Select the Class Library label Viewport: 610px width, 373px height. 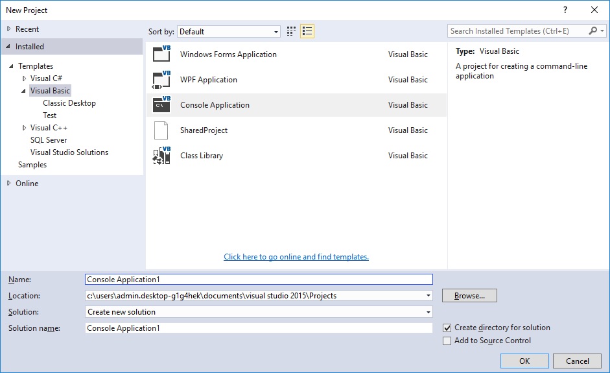click(202, 156)
